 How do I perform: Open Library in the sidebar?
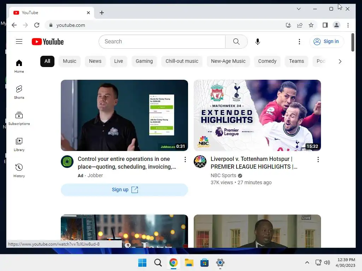click(19, 144)
